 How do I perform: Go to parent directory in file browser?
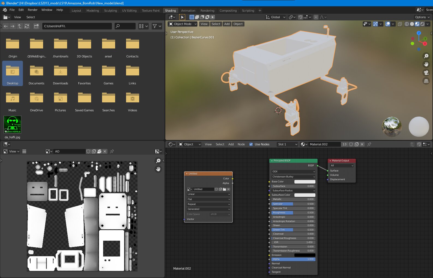20,26
